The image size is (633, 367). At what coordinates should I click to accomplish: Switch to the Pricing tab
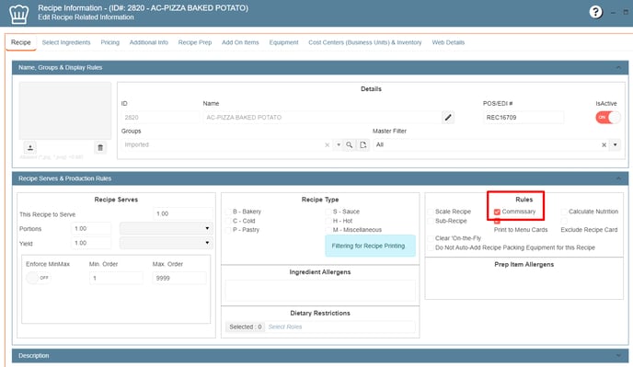pos(110,42)
